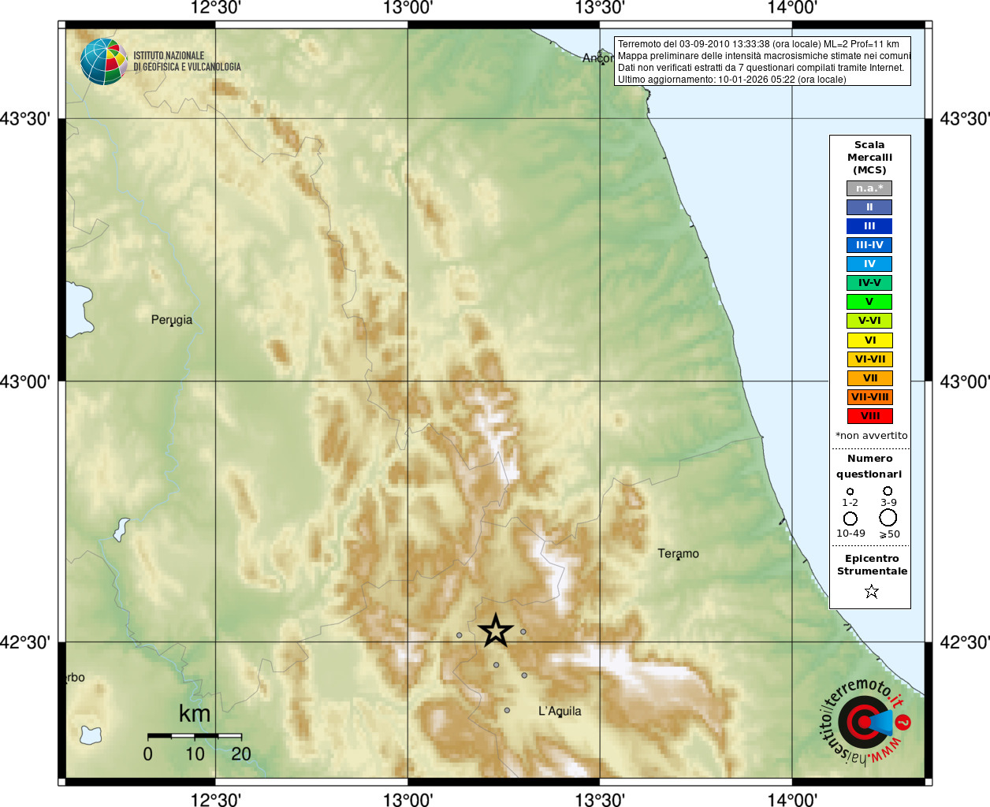Click the 10-49 questionnaires circle symbol

click(850, 519)
